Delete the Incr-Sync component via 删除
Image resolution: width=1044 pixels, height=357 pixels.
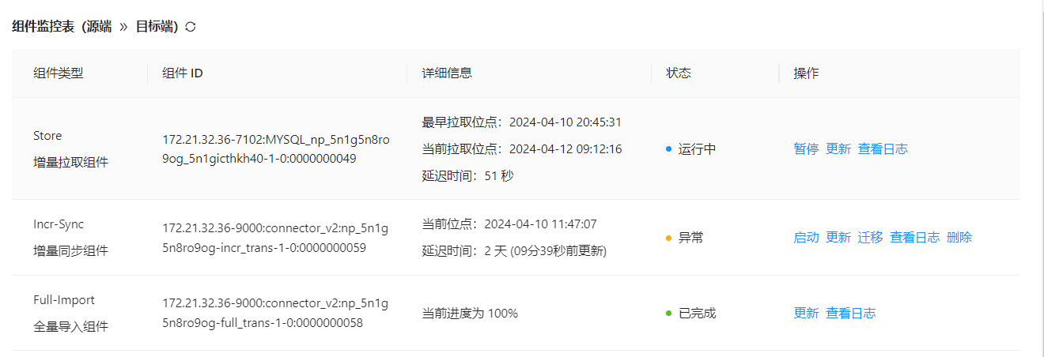[959, 237]
